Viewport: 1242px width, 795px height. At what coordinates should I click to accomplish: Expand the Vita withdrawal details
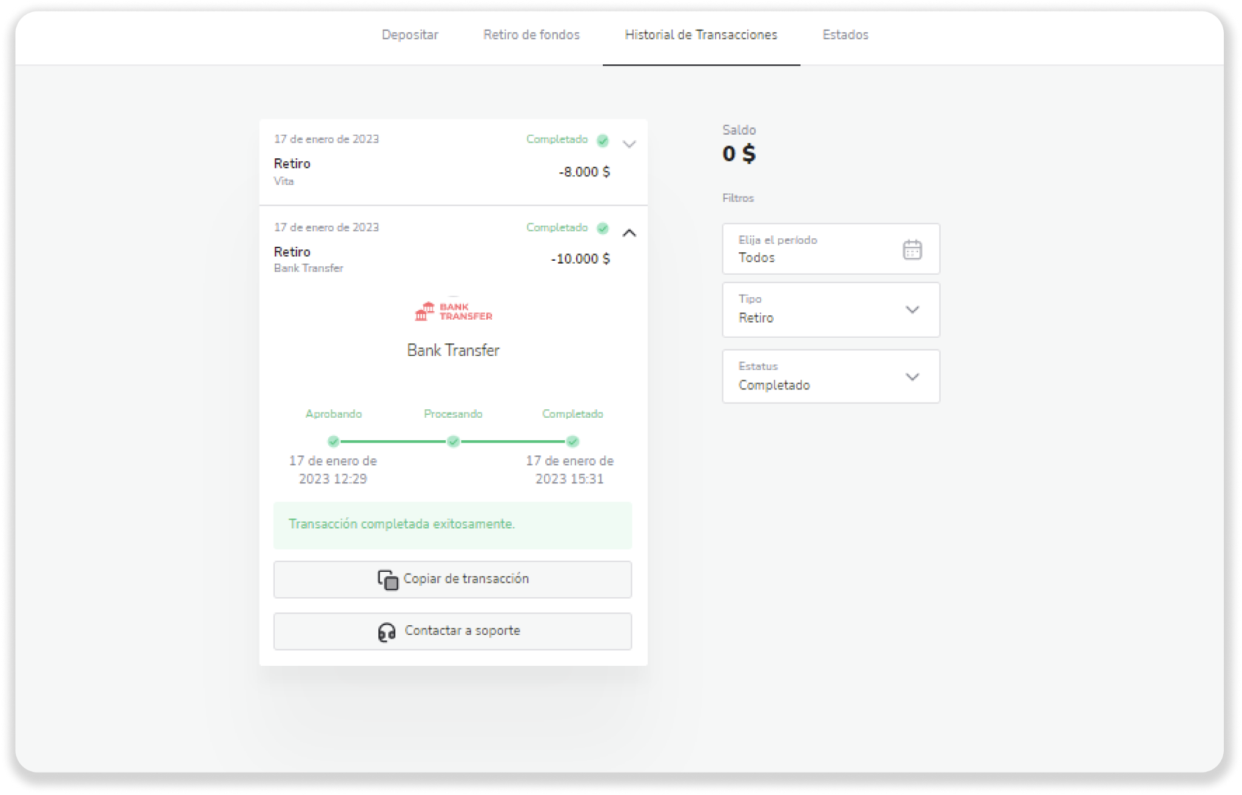629,144
